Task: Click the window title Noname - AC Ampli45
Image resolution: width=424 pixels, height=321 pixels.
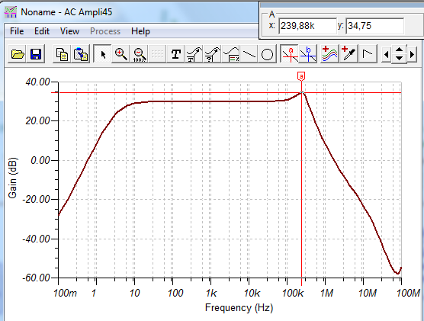Action: [66, 12]
